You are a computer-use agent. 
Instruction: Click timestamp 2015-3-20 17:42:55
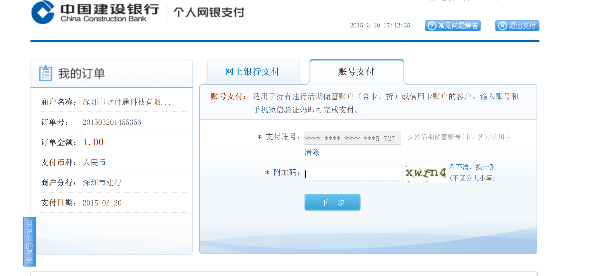click(x=380, y=25)
